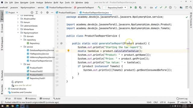The height and width of the screenshot is (108, 193).
Task: Click the Edge icon in taskbar
Action: point(17,106)
